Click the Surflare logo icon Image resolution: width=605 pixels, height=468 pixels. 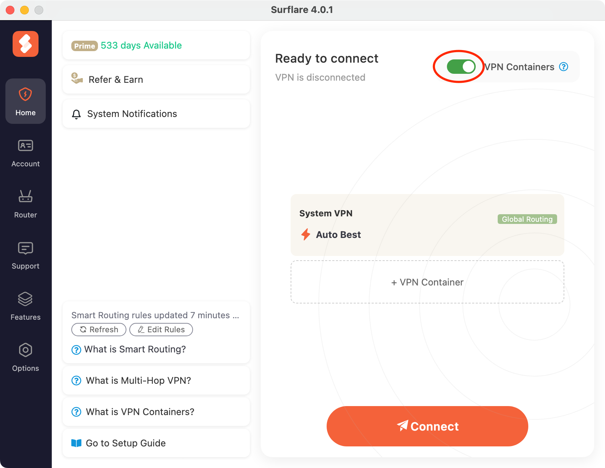coord(25,44)
